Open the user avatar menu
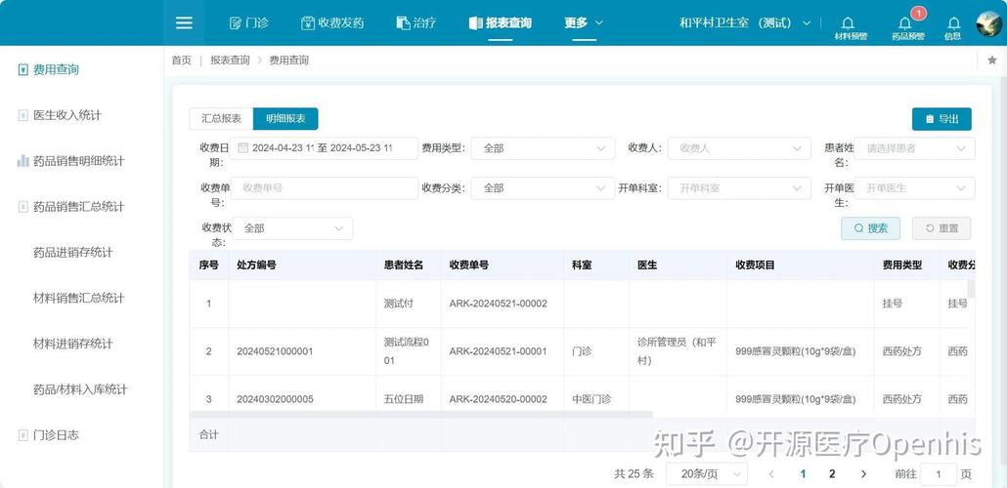1007x488 pixels. tap(989, 23)
